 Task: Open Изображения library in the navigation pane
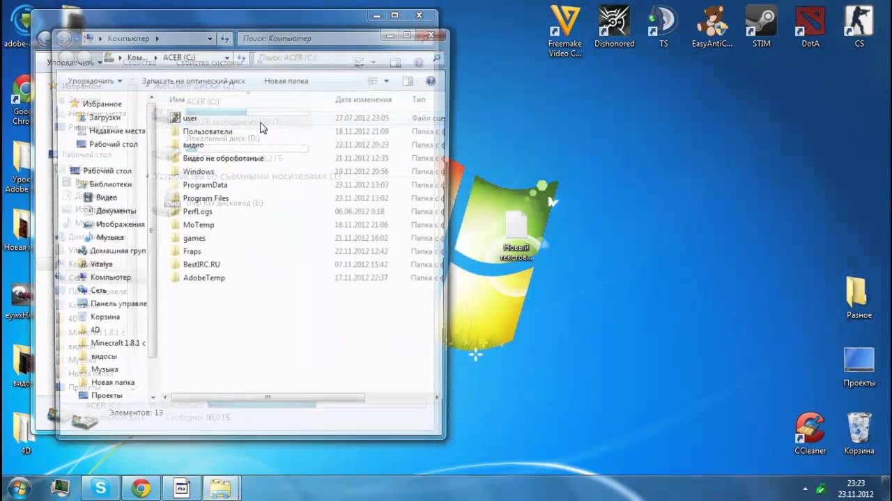120,224
